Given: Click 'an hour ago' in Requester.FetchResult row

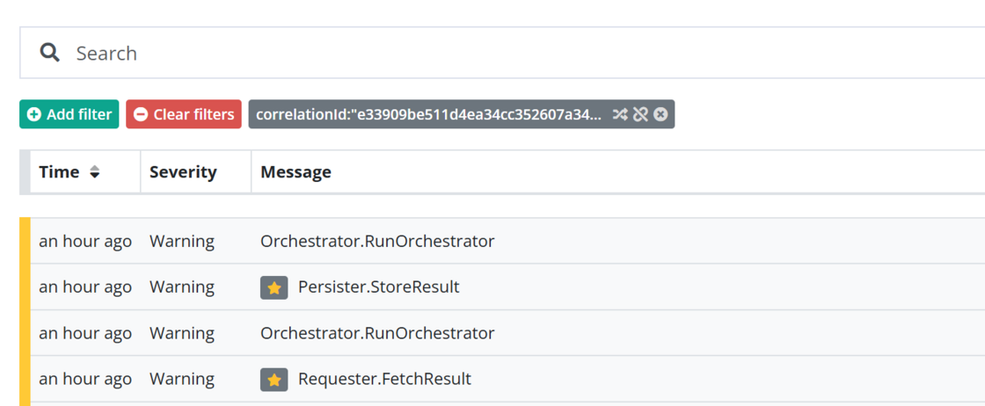Looking at the screenshot, I should click(85, 379).
